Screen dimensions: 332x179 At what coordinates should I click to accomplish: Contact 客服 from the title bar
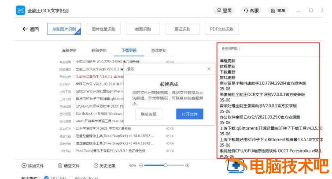tap(251, 11)
